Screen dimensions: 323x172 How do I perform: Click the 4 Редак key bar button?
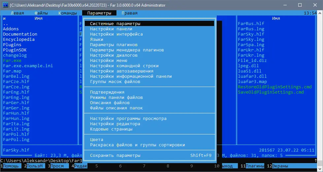(x=80, y=166)
